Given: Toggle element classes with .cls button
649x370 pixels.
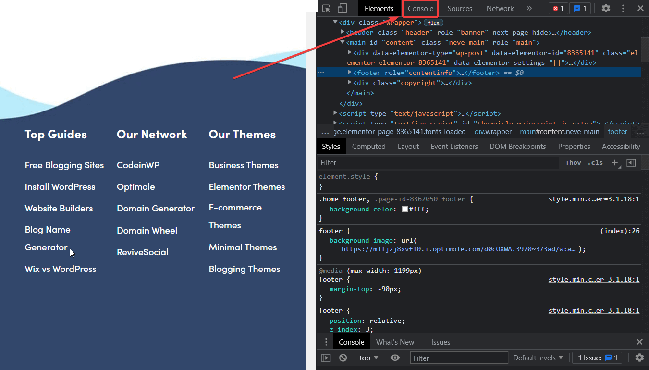Looking at the screenshot, I should point(595,162).
